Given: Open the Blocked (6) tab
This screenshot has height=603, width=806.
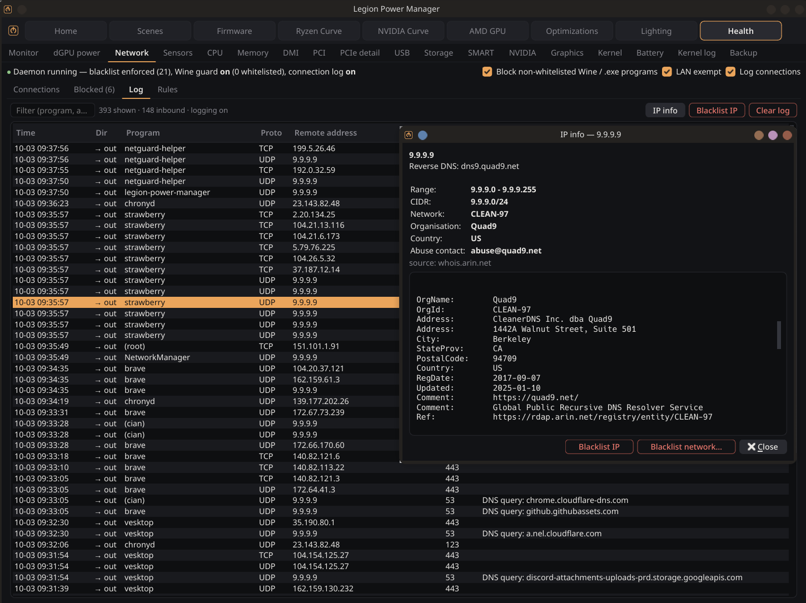Looking at the screenshot, I should pyautogui.click(x=94, y=89).
